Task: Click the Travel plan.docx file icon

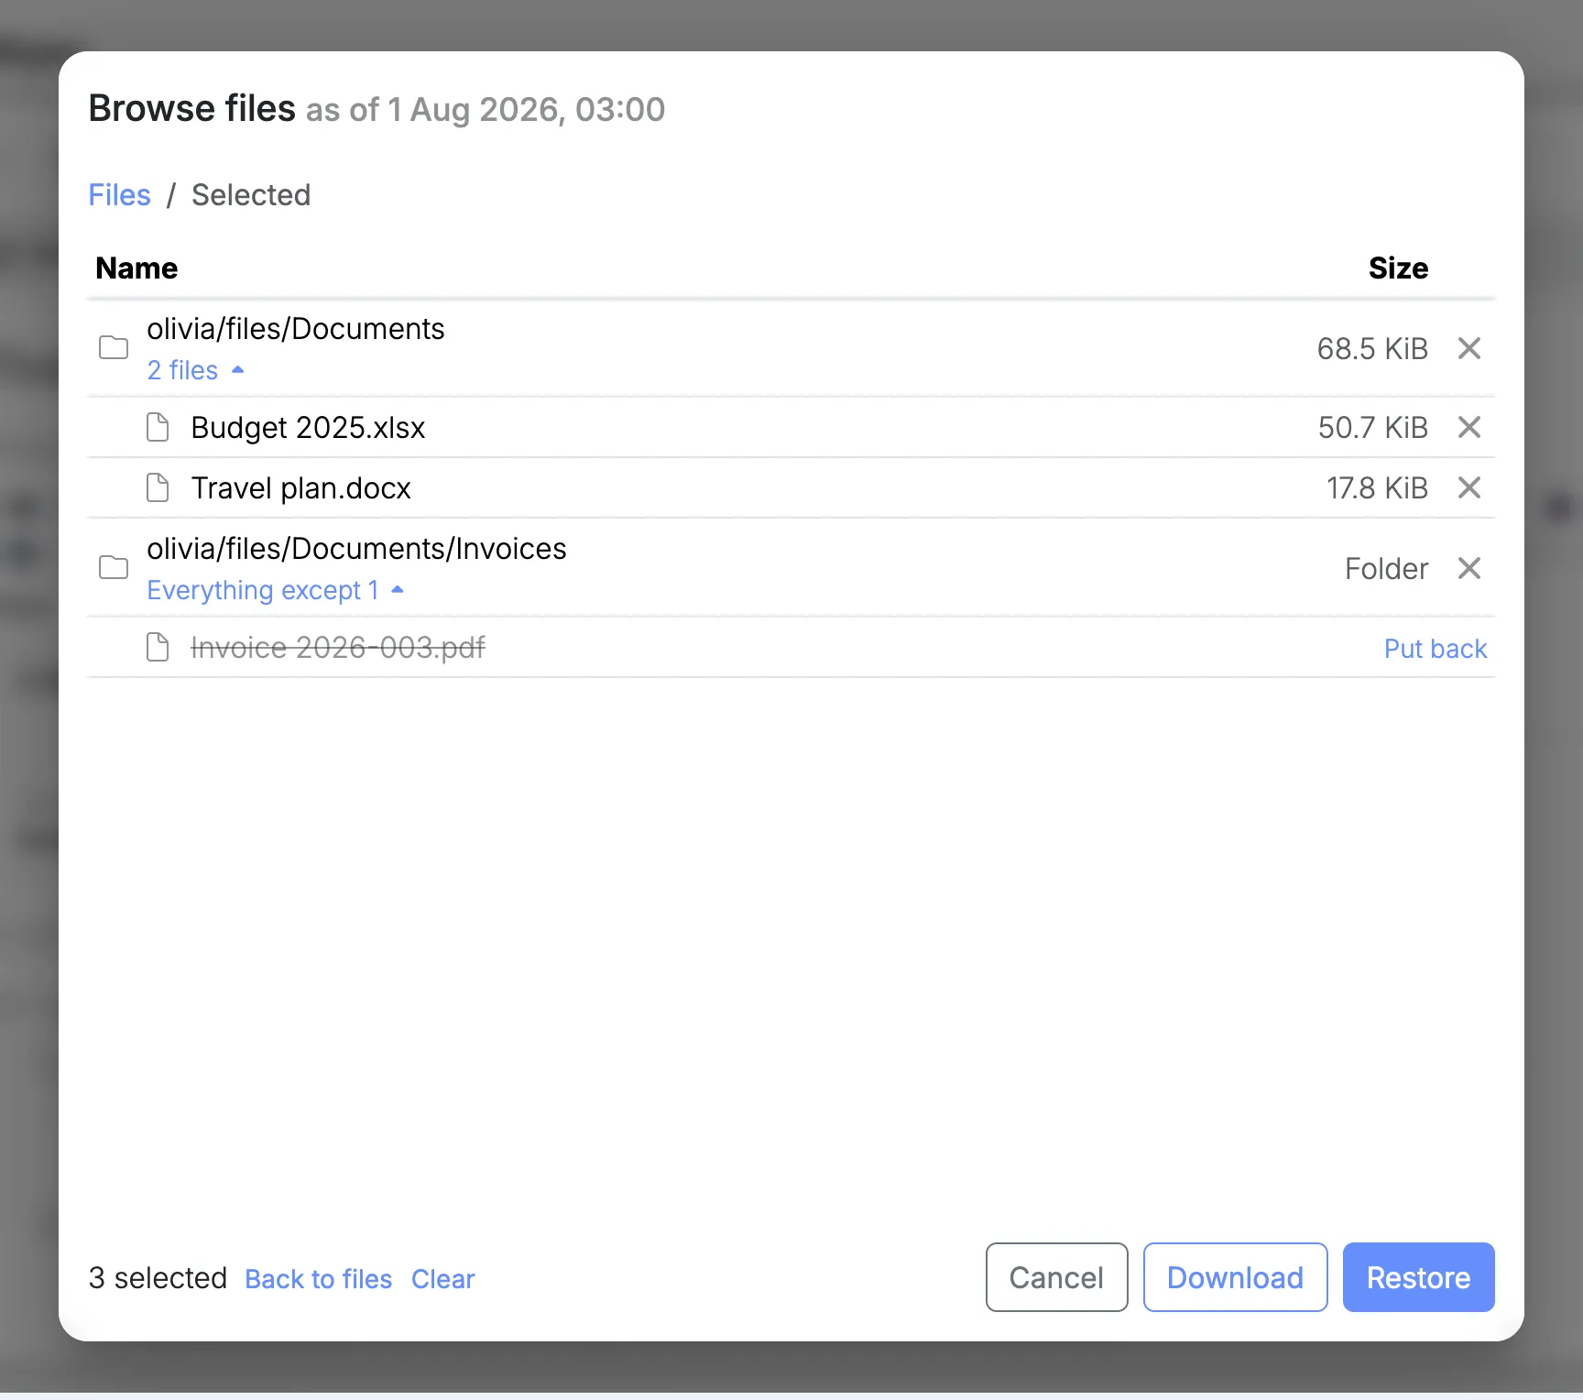Action: [x=158, y=487]
